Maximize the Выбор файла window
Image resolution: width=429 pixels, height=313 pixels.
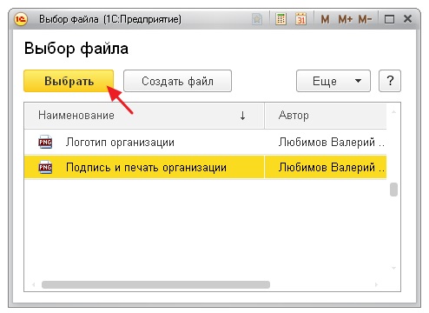click(389, 19)
